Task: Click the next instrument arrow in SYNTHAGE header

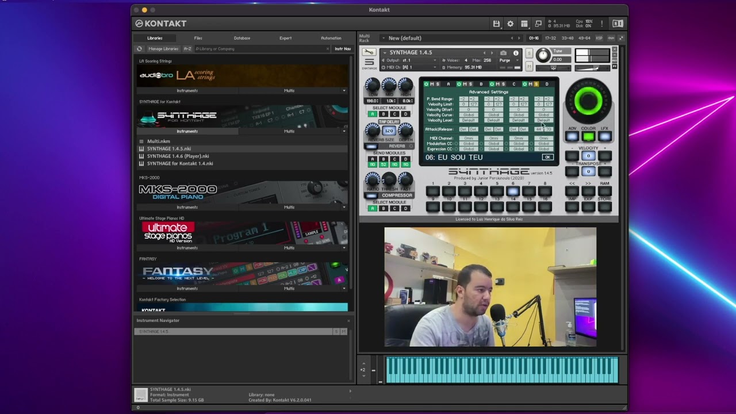Action: tap(492, 53)
